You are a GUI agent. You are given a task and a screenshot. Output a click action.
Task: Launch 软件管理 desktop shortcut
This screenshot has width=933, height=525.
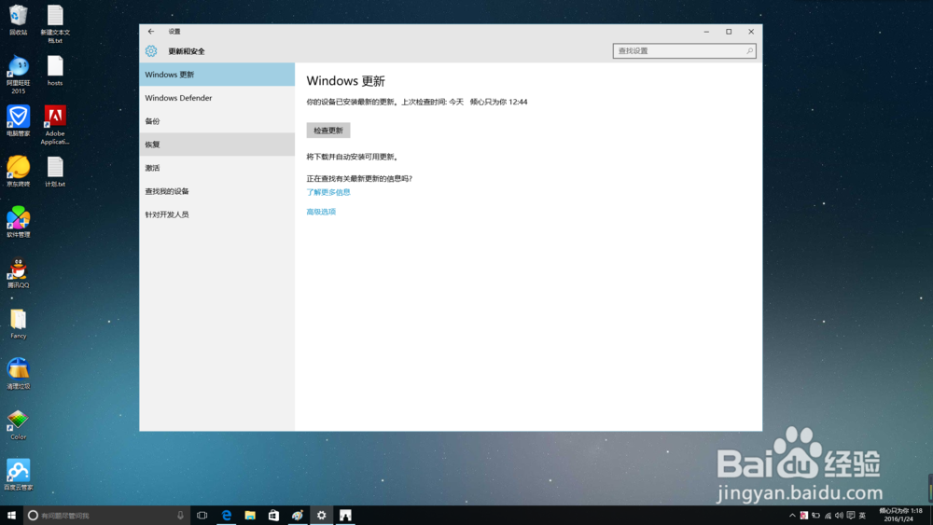tap(19, 222)
